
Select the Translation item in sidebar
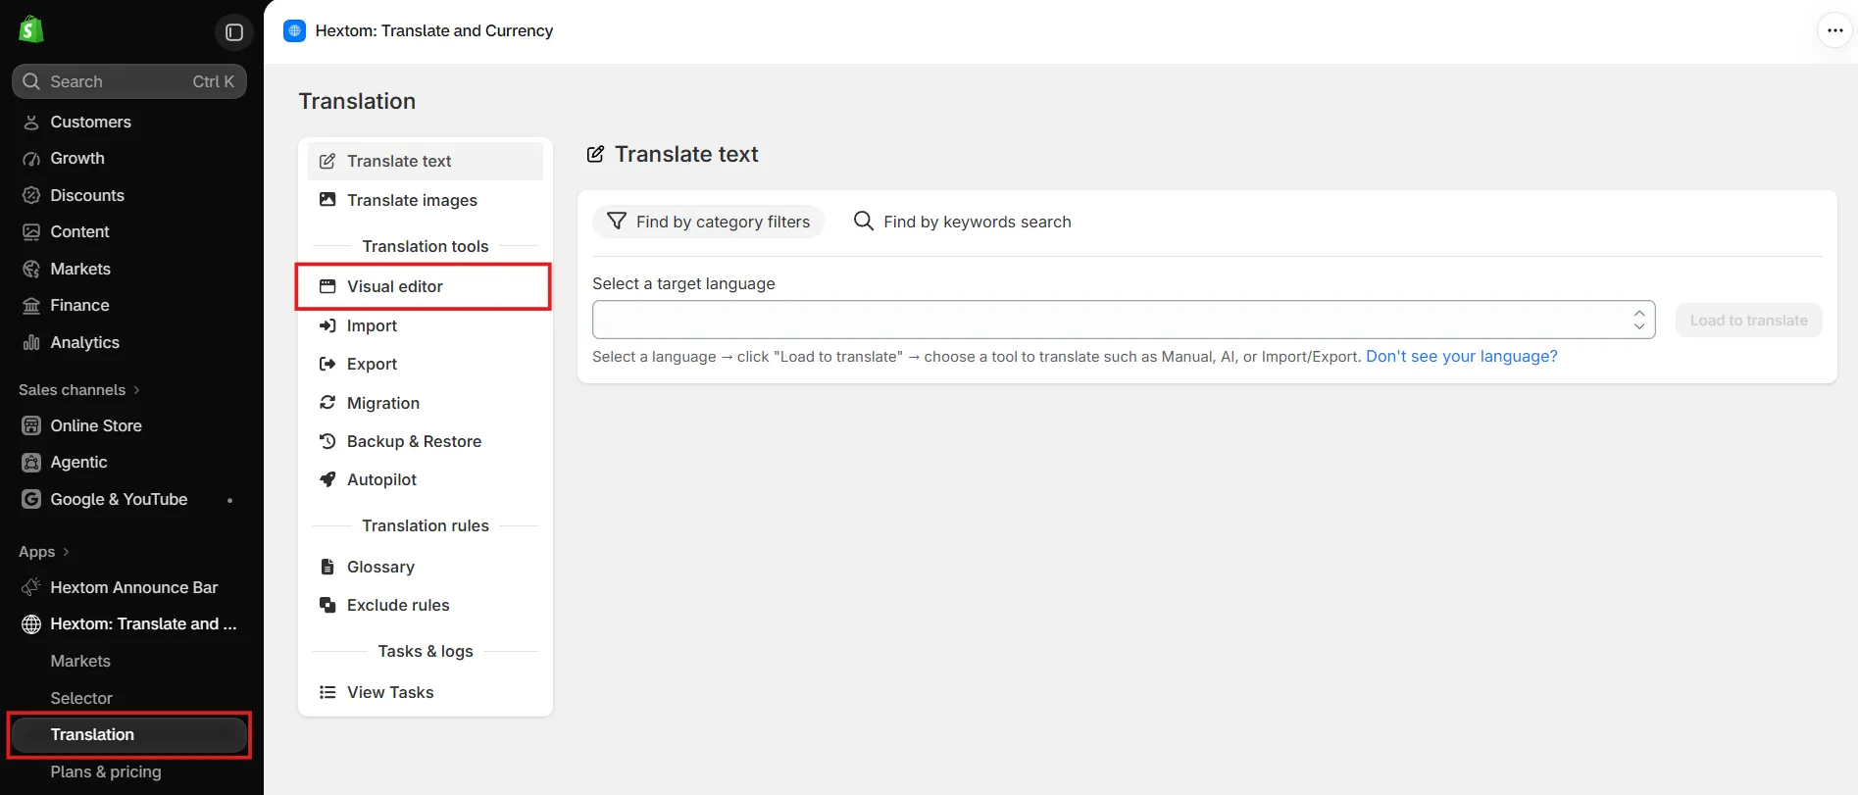pyautogui.click(x=129, y=735)
